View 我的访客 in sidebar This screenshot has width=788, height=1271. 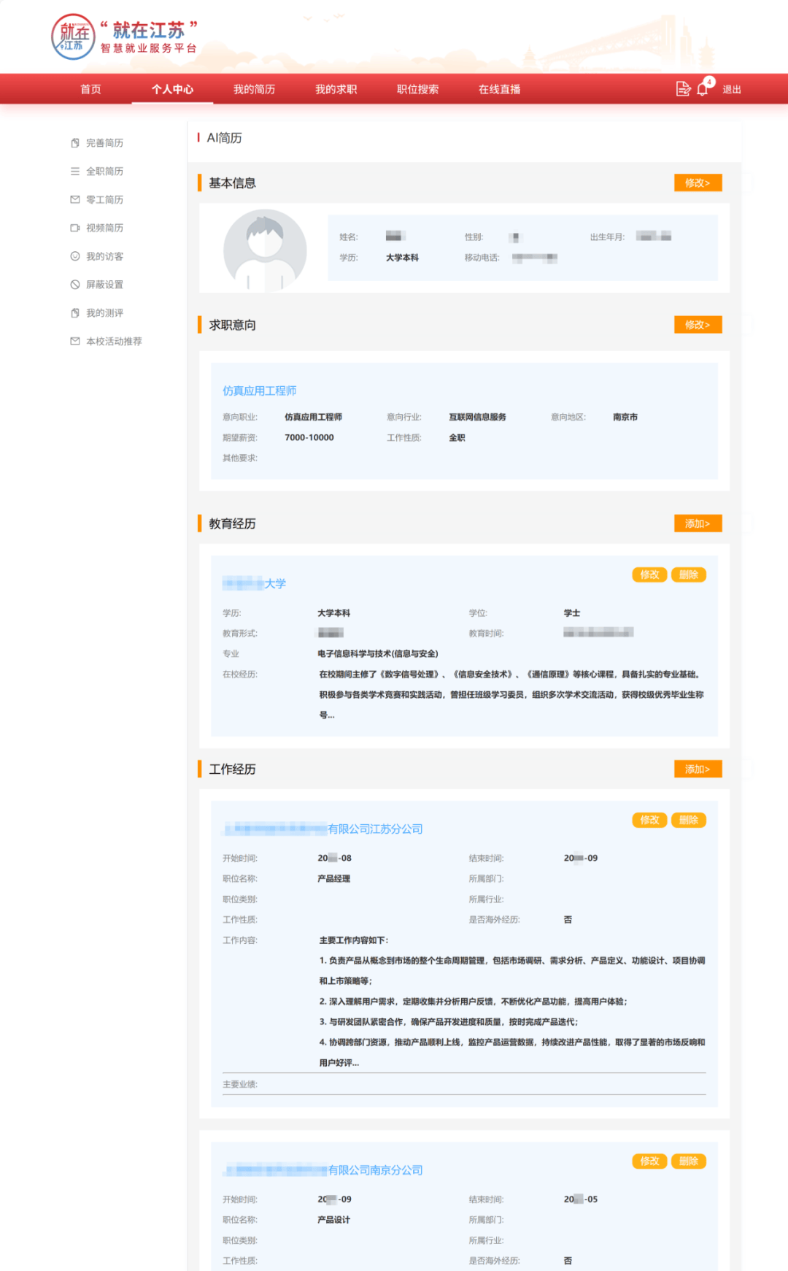click(x=104, y=257)
